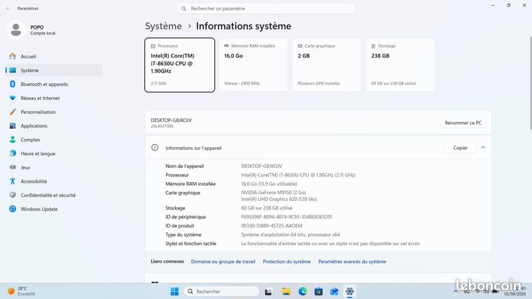Select the Stockage info card
This screenshot has height=299, width=532.
pos(400,65)
